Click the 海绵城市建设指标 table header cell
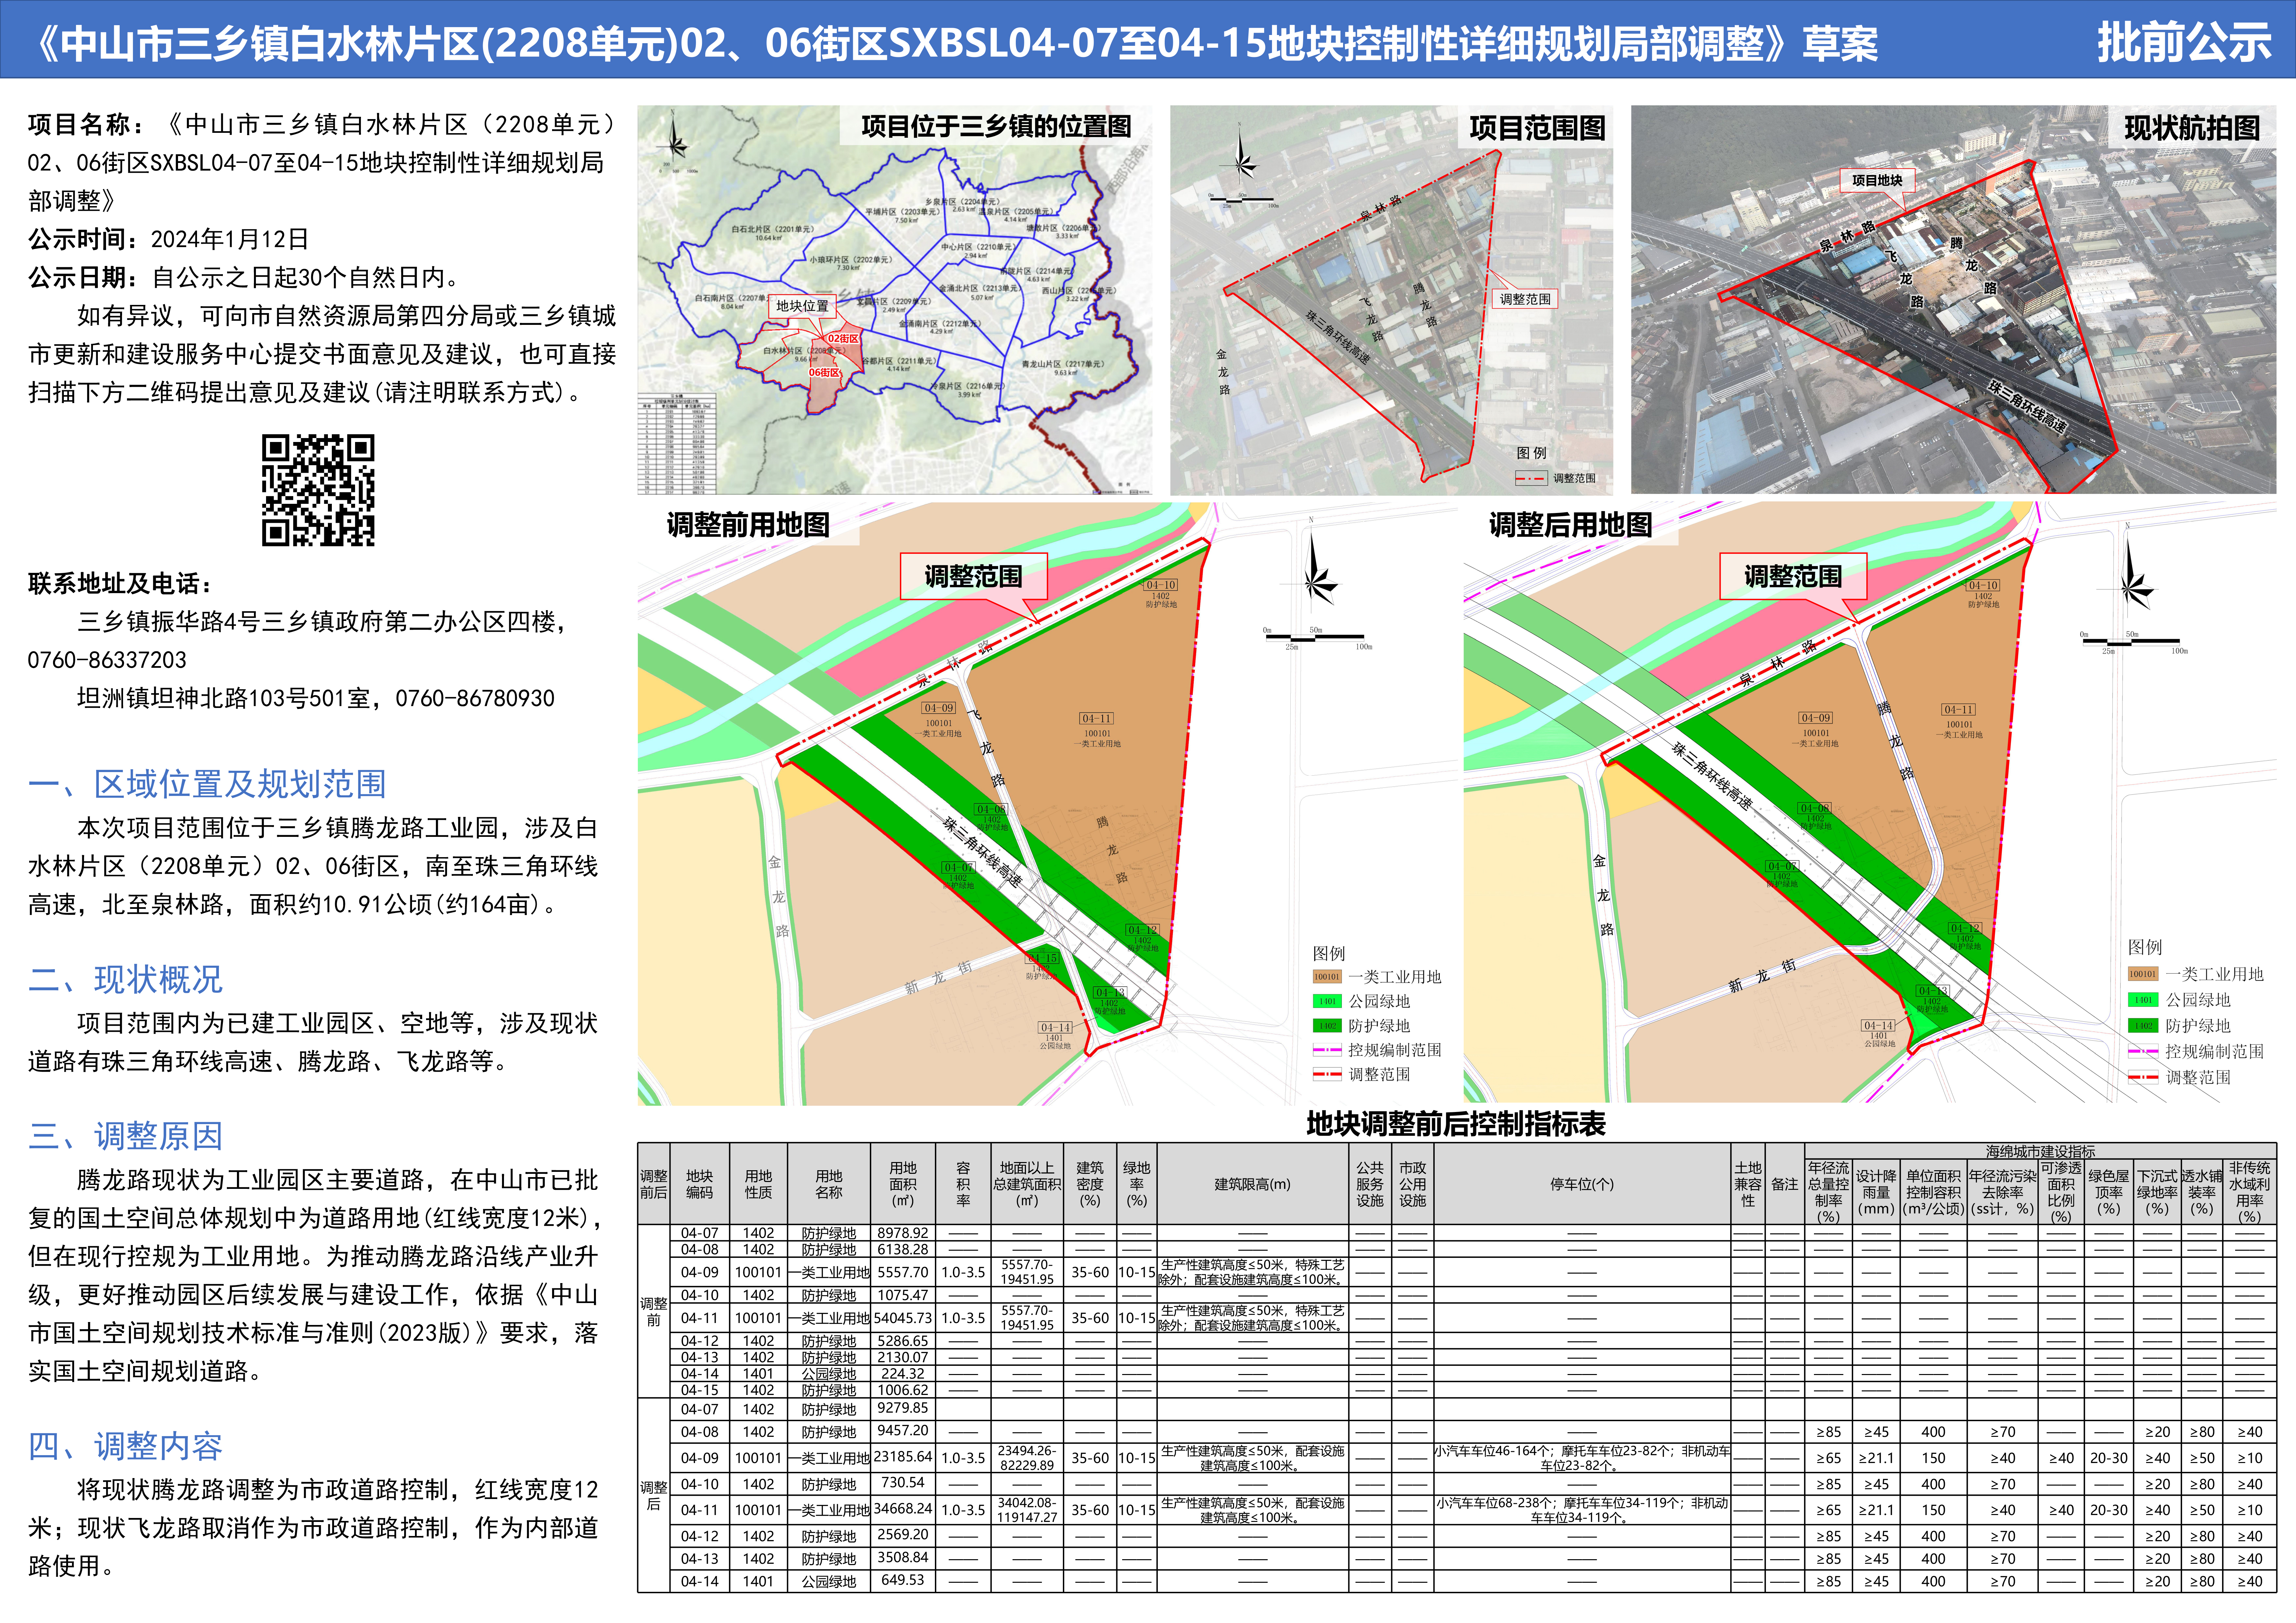This screenshot has width=2296, height=1623. pyautogui.click(x=2040, y=1151)
